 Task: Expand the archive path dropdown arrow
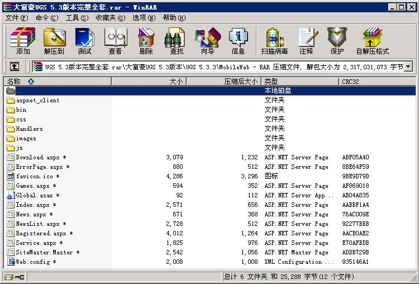[x=408, y=67]
